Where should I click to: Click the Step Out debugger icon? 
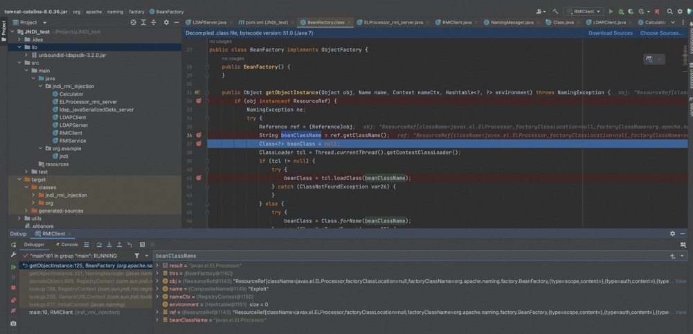tap(119, 244)
